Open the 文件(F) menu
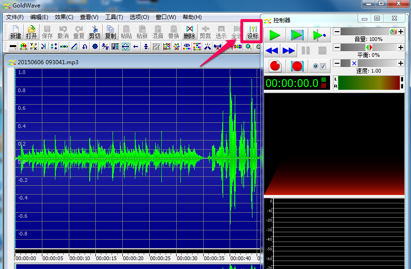 (x=15, y=17)
